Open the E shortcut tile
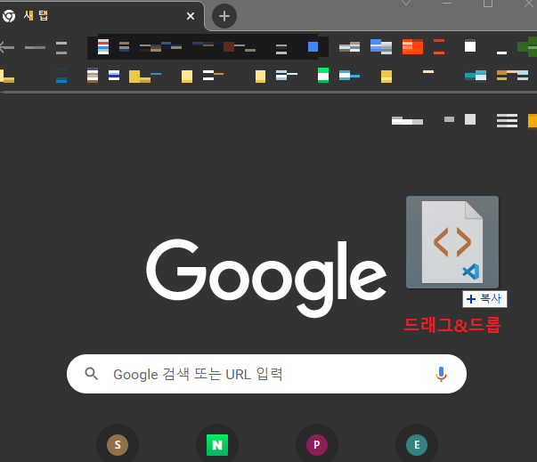The height and width of the screenshot is (462, 537). coord(417,445)
